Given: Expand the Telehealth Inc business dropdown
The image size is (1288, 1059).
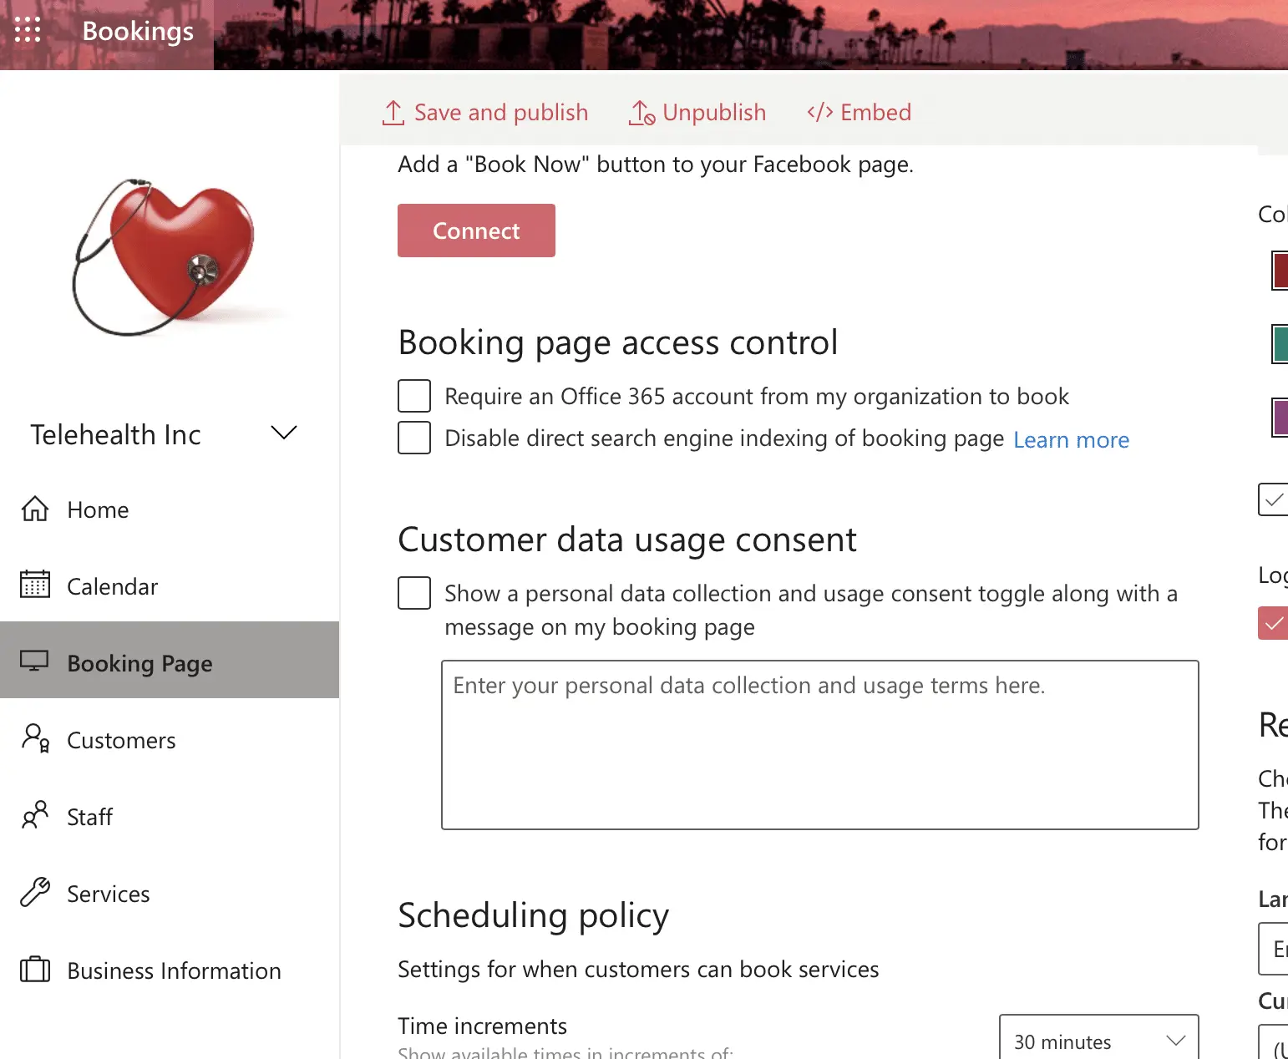Looking at the screenshot, I should point(284,433).
